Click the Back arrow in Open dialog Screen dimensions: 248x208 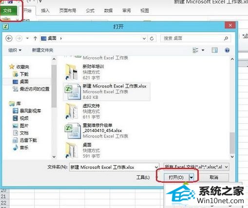coord(9,38)
